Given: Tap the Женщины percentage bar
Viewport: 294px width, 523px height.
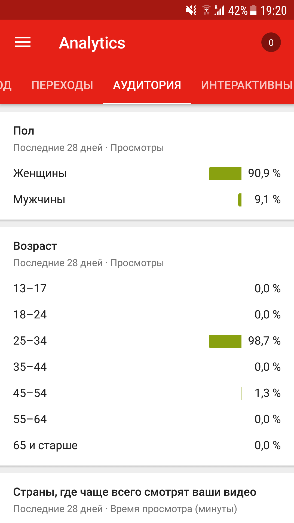Looking at the screenshot, I should pos(225,174).
